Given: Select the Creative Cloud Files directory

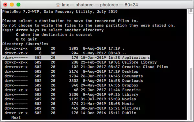Looking at the screenshot, I should point(86,67).
